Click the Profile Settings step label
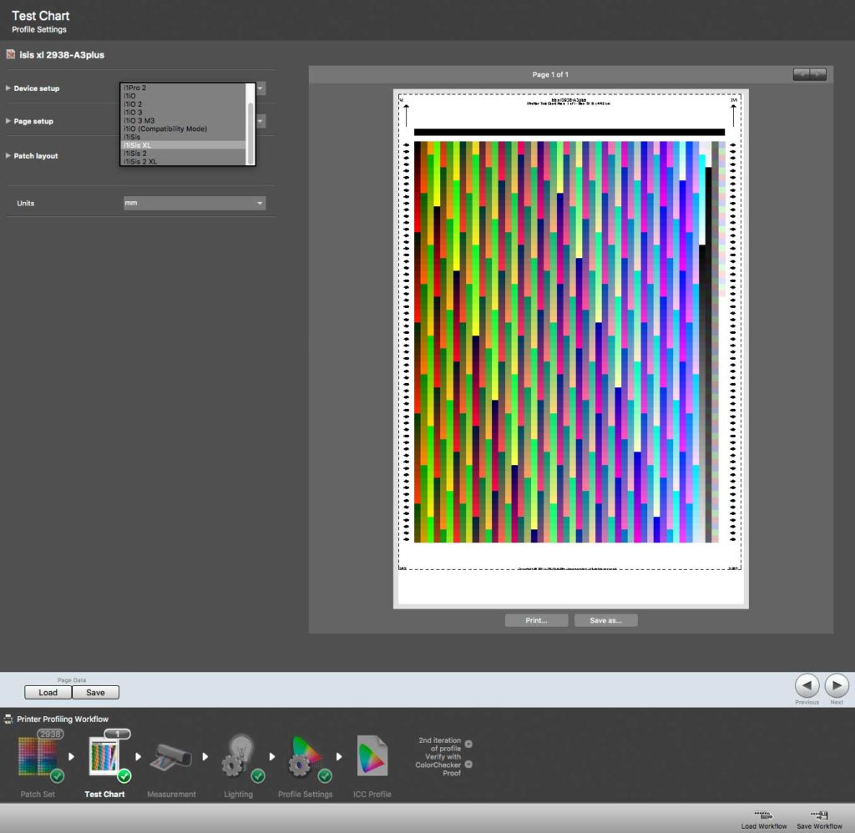855x833 pixels. (306, 795)
